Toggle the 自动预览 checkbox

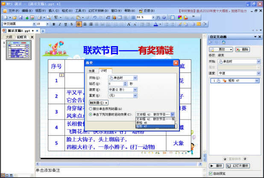211,173
